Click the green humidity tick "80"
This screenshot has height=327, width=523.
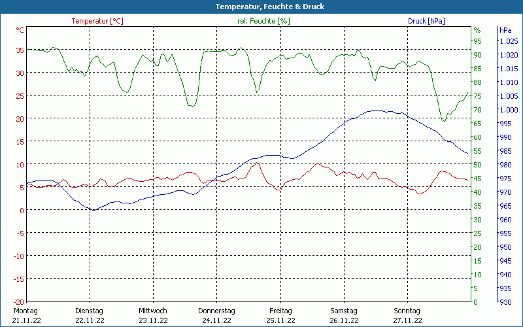coord(478,82)
